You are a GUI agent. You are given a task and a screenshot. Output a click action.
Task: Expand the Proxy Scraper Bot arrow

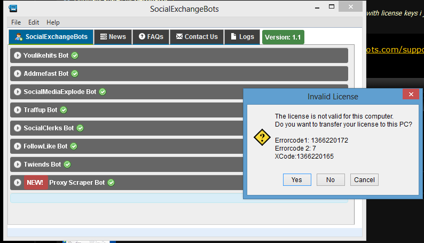coord(18,183)
